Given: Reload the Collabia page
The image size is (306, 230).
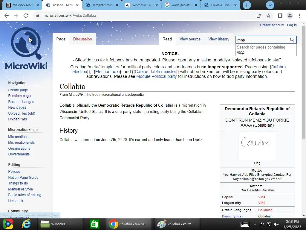Looking at the screenshot, I should click(26, 16).
